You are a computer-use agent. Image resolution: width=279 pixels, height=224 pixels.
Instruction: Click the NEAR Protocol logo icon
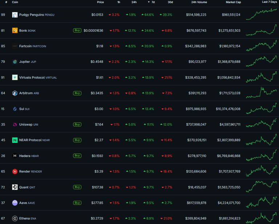tap(15, 140)
